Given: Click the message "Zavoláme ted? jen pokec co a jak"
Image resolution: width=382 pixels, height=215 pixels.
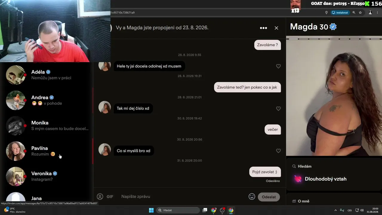Looking at the screenshot, I should [247, 87].
